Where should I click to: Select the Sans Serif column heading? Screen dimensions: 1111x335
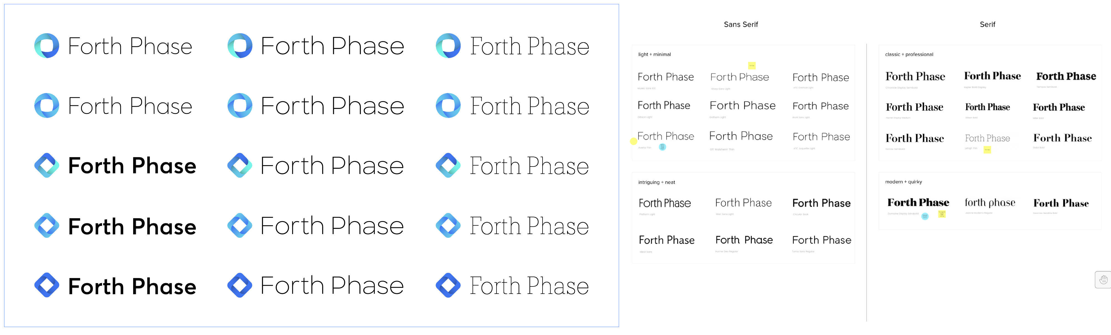click(740, 25)
